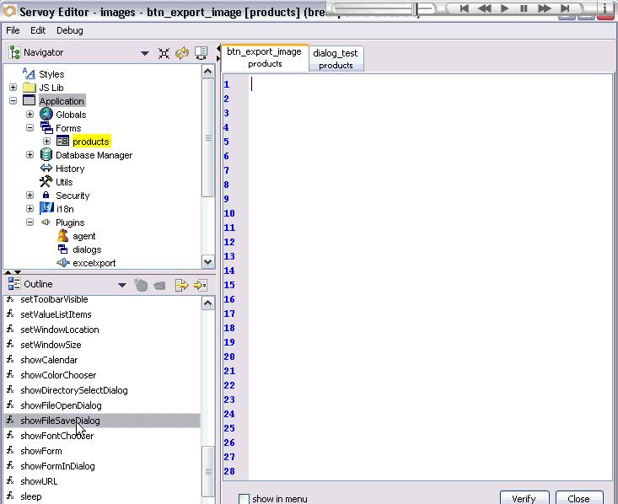Screen dimensions: 618x504
Task: Toggle the show in menu checkbox
Action: (244, 499)
